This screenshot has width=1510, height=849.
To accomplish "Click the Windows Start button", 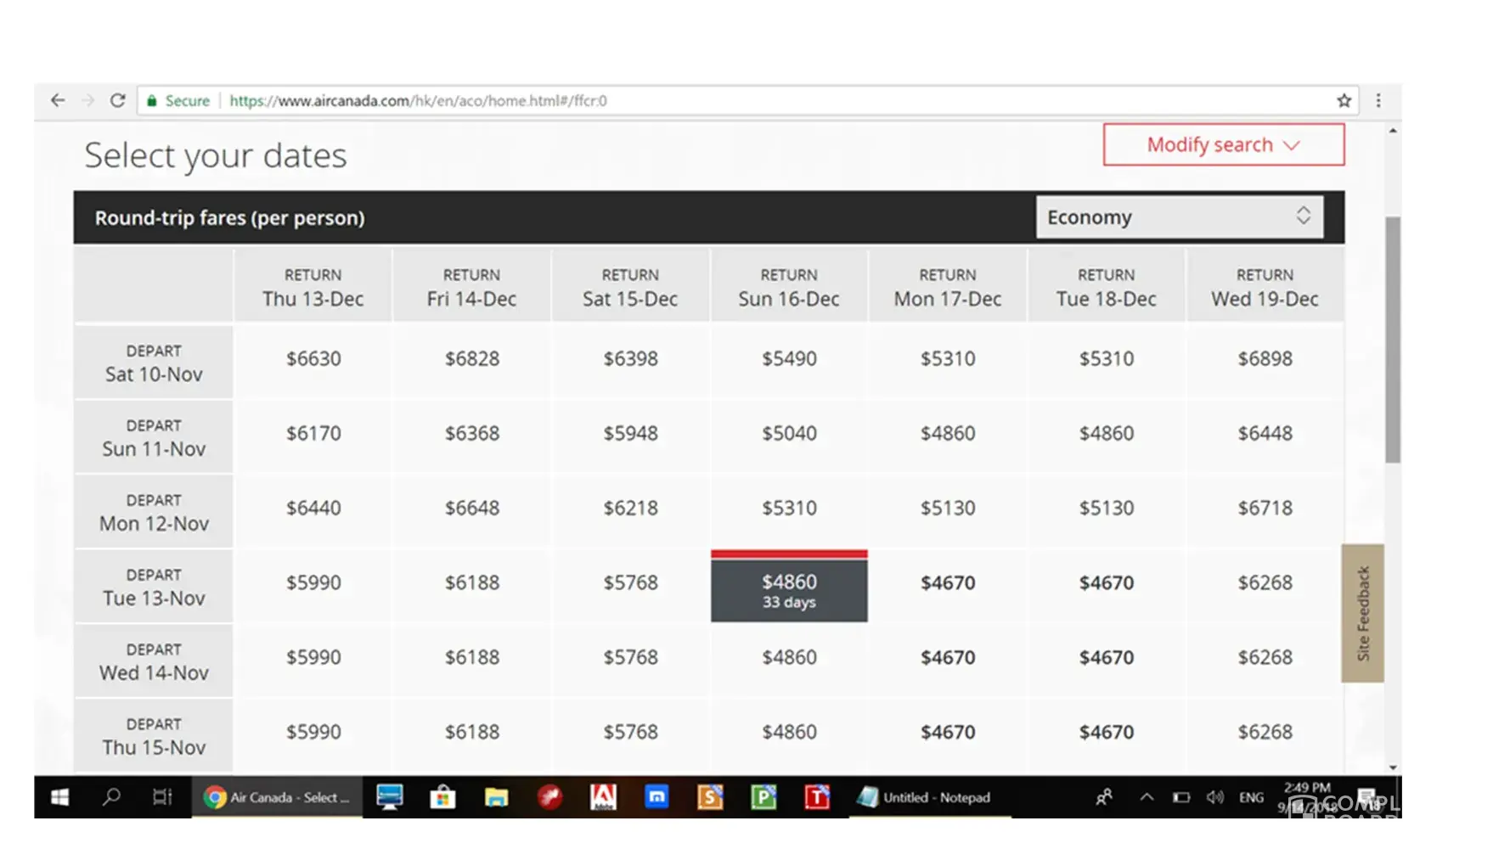I will coord(59,797).
